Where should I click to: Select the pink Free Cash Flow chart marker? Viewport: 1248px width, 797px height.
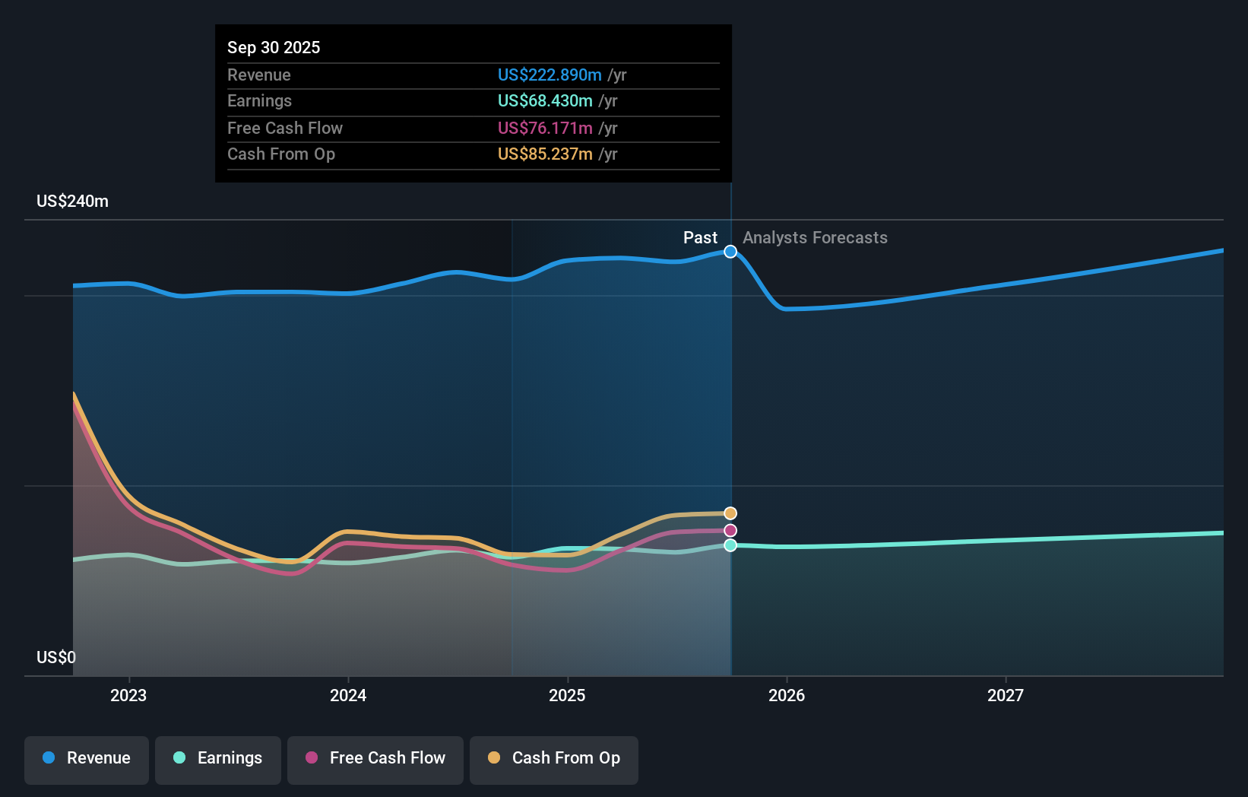click(x=730, y=530)
